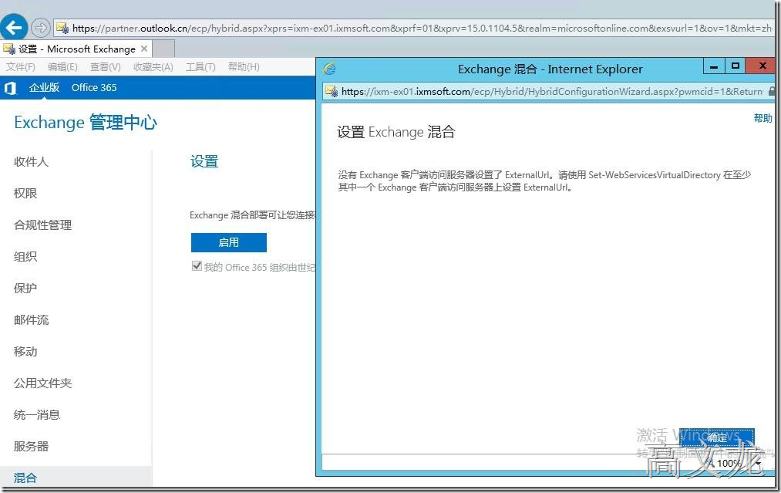Image resolution: width=781 pixels, height=493 pixels.
Task: Click the Exchange 管理中心 heading
Action: tap(86, 122)
